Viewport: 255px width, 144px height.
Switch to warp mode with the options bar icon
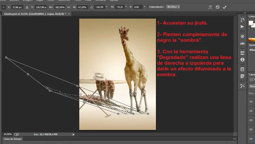(x=210, y=7)
